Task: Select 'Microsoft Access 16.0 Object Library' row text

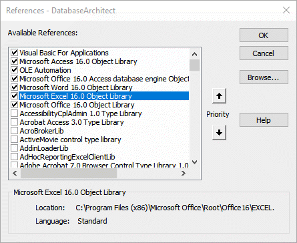Action: point(78,61)
